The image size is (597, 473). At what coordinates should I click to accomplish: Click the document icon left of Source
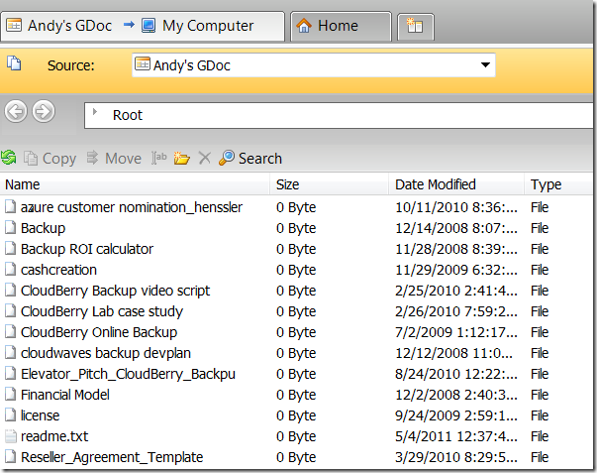click(x=14, y=63)
